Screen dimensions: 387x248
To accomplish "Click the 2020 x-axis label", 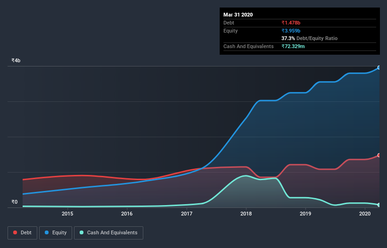I will pos(365,214).
